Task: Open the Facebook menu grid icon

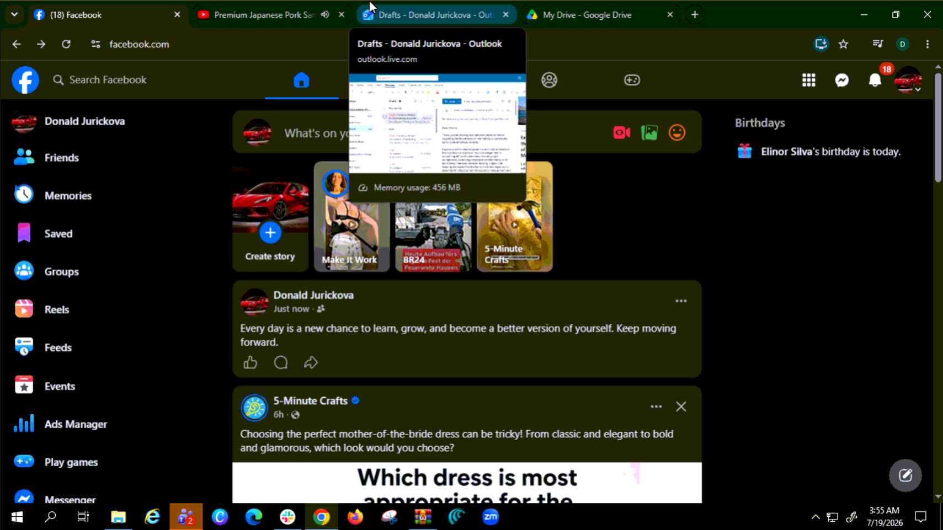Action: pos(809,80)
